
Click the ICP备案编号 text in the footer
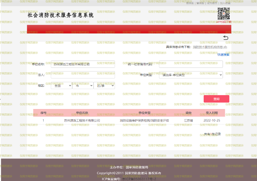pyautogui.click(x=129, y=179)
